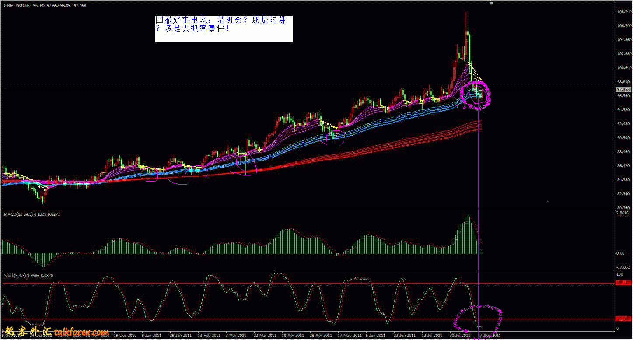Click the 12 Jul 2011 date label
The image size is (633, 340).
[x=433, y=336]
